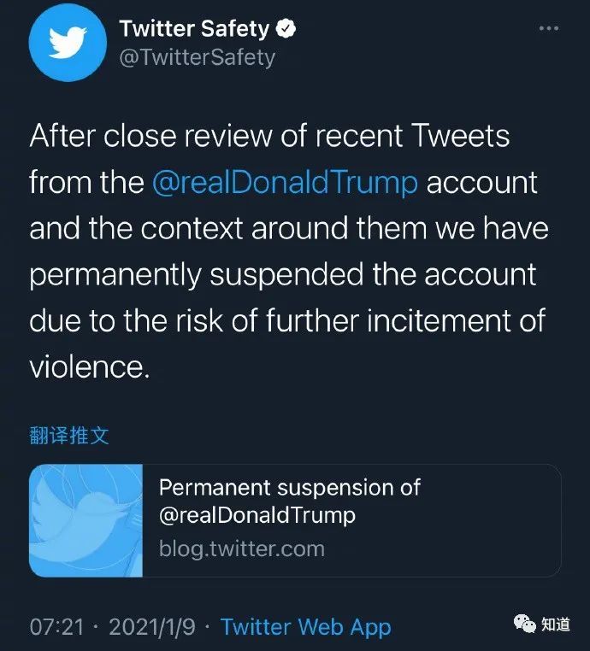Open the three-dot more options menu

pyautogui.click(x=548, y=28)
